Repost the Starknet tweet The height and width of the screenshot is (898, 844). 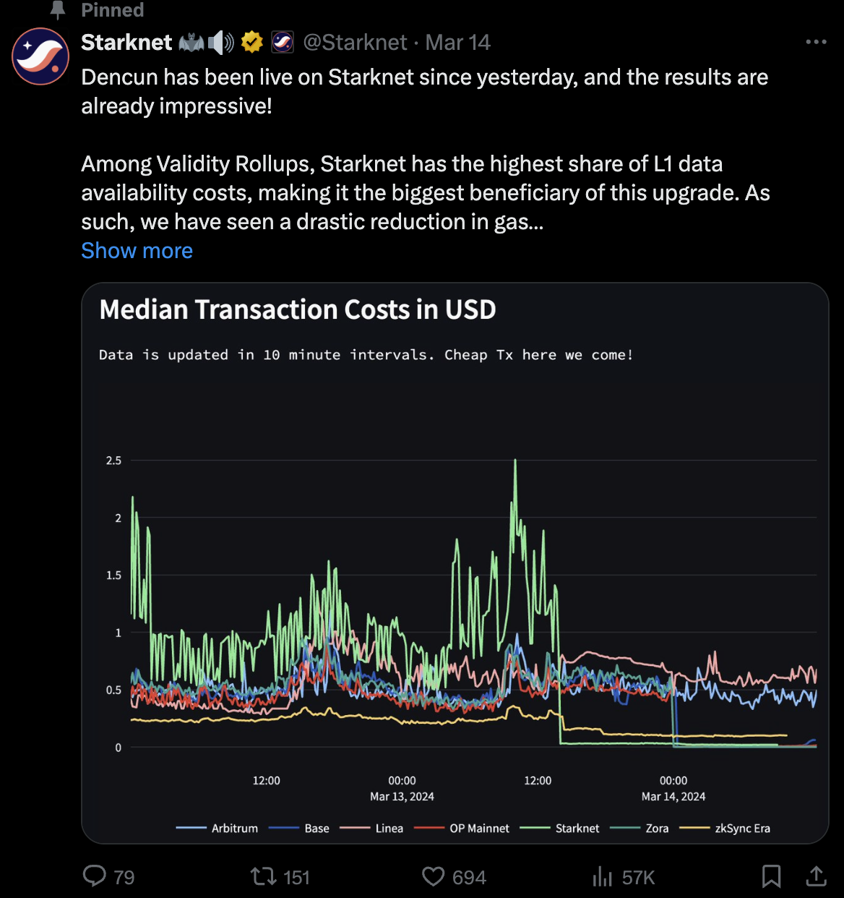click(262, 876)
